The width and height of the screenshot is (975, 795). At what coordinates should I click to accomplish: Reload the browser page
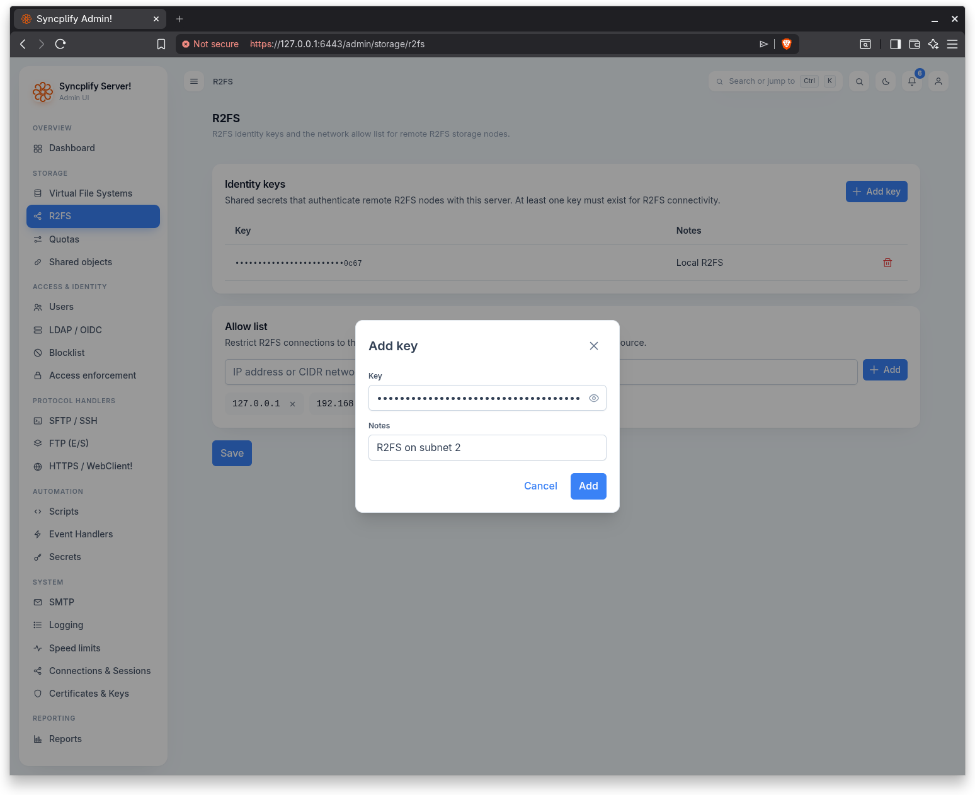[60, 44]
